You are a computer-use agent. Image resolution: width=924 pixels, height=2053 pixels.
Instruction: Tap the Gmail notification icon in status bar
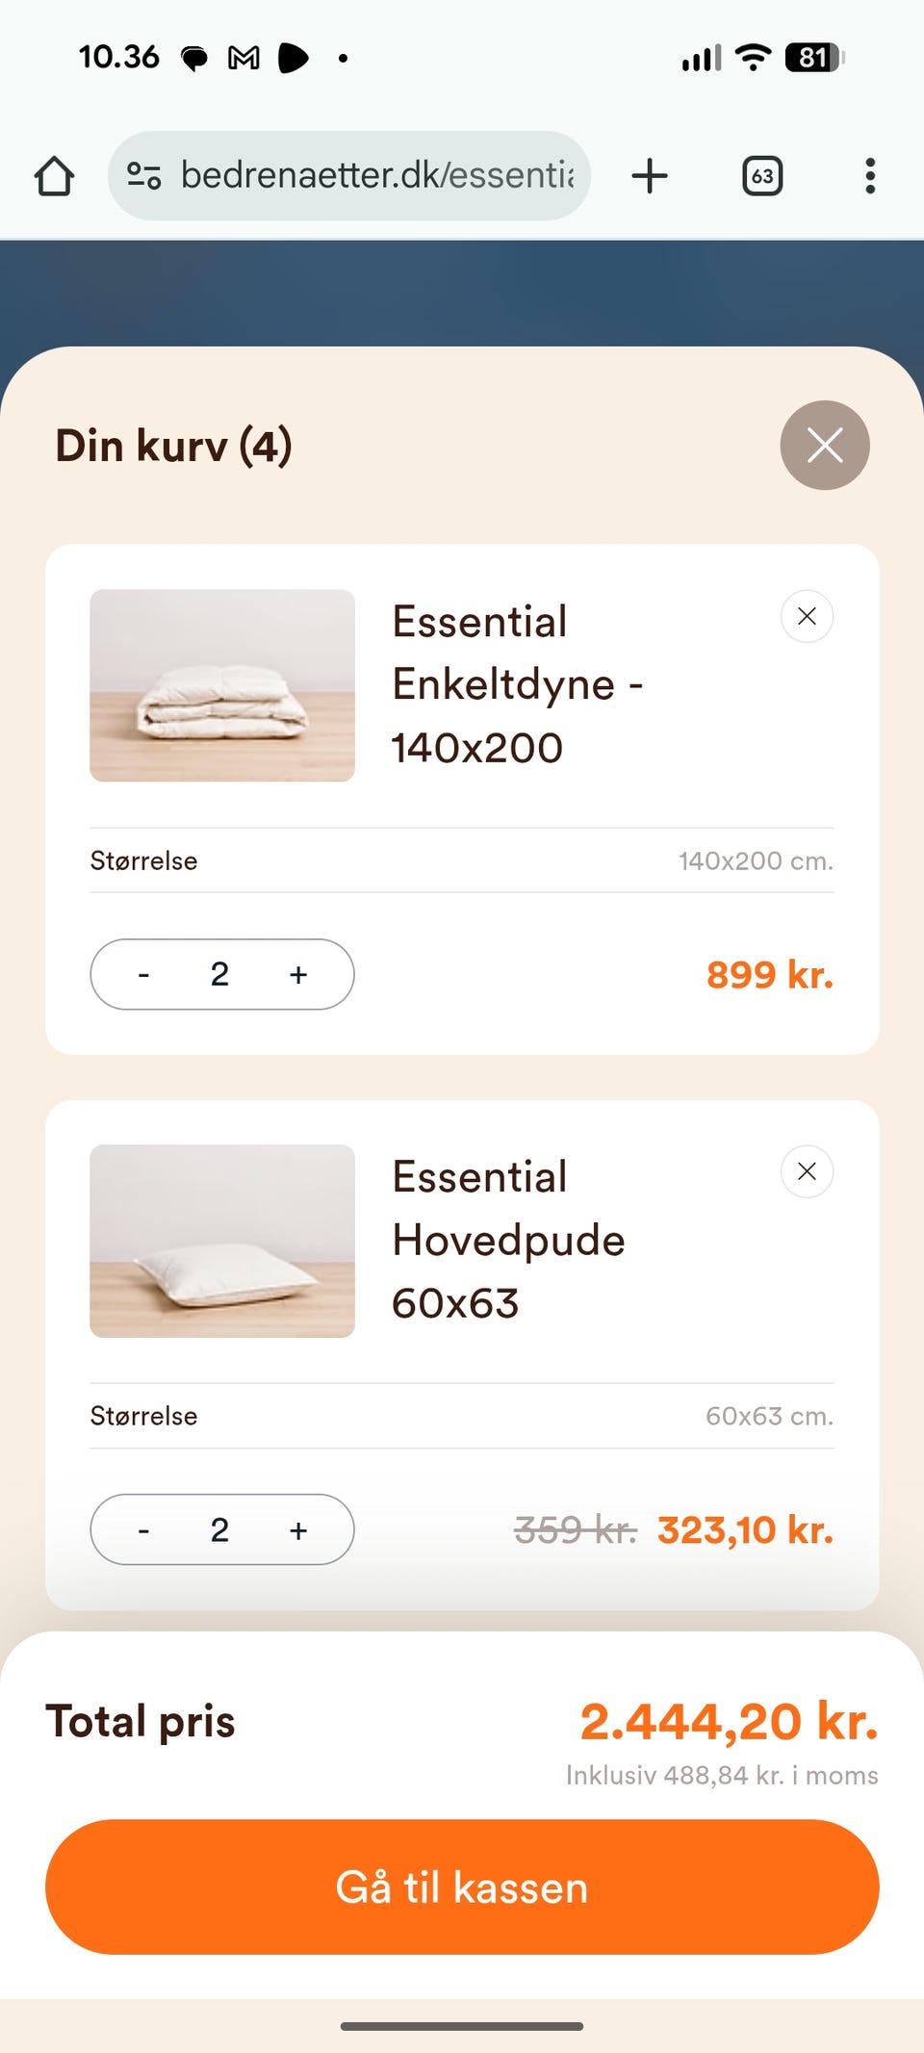pyautogui.click(x=244, y=59)
